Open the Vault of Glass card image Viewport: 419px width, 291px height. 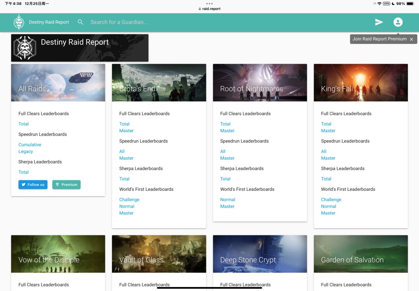pyautogui.click(x=159, y=254)
